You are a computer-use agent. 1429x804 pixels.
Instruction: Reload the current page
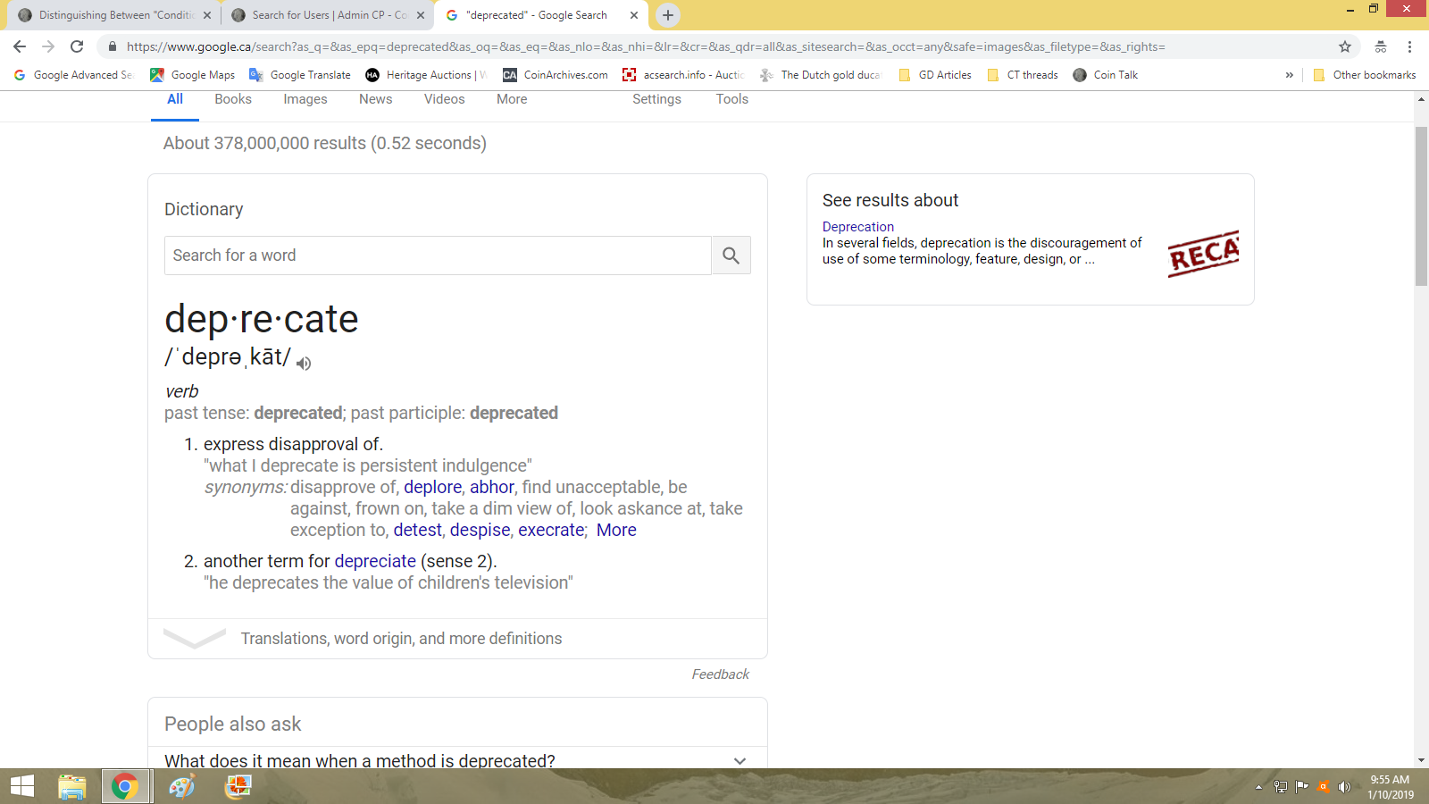pyautogui.click(x=77, y=46)
